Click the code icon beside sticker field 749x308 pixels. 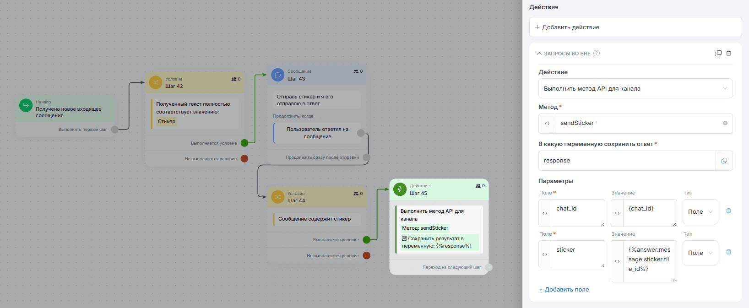pos(545,254)
